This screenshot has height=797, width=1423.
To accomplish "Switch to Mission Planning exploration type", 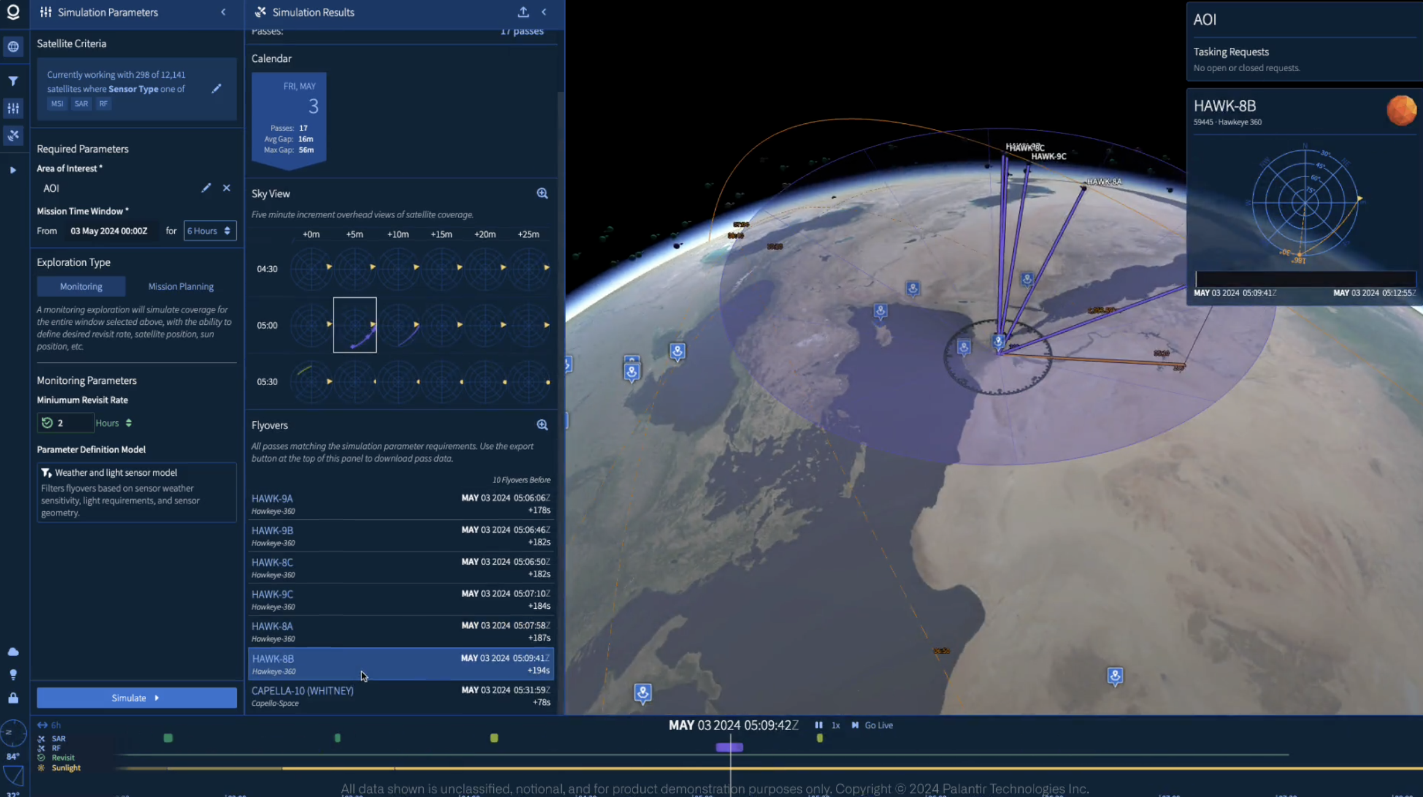I will (x=181, y=286).
